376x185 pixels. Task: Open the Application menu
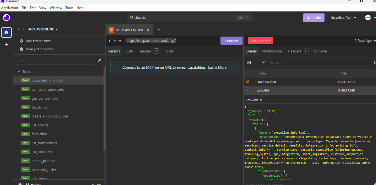(x=10, y=8)
